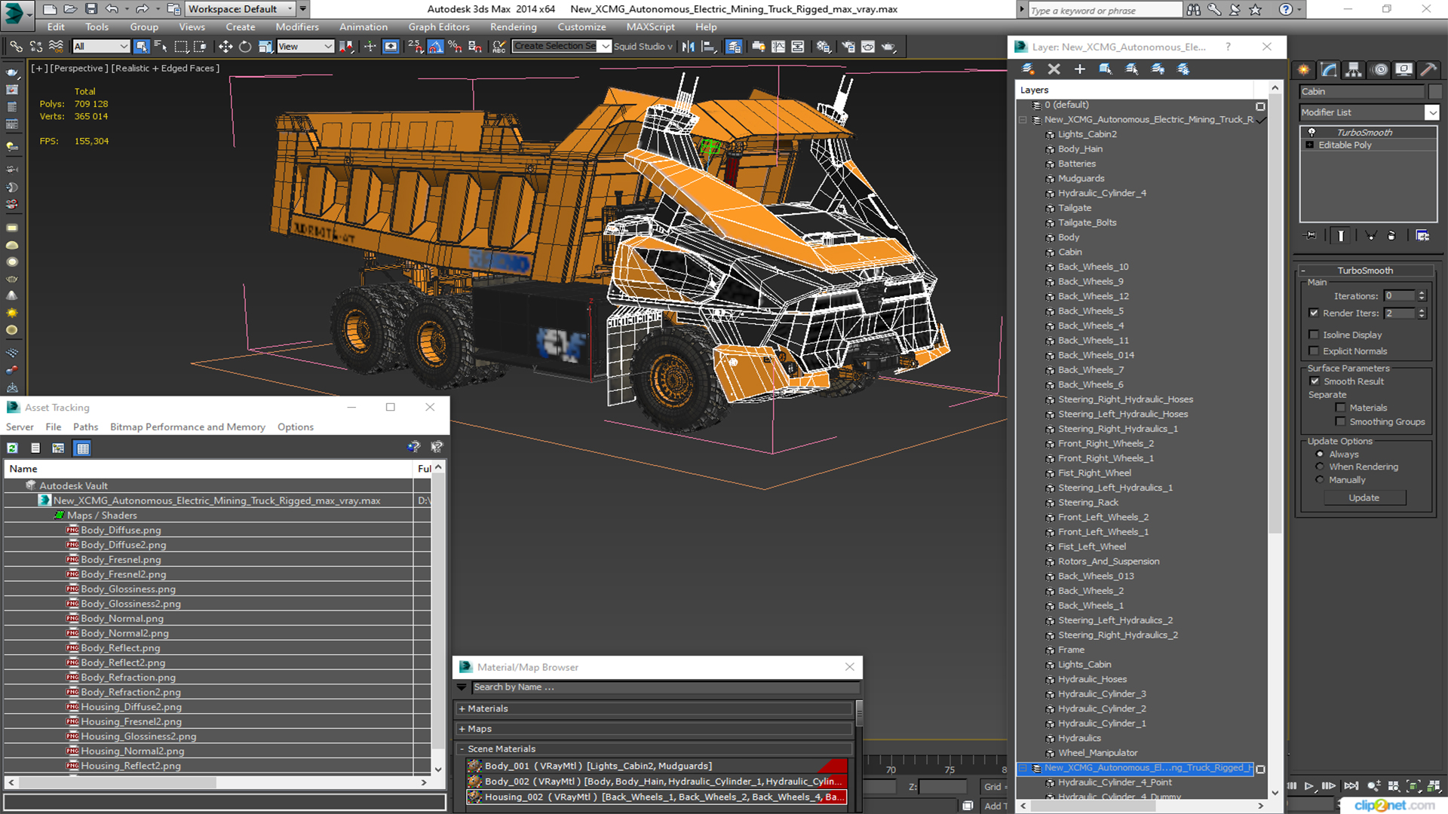Open the MAXScript menu
Screen dimensions: 1448x814
click(x=650, y=26)
